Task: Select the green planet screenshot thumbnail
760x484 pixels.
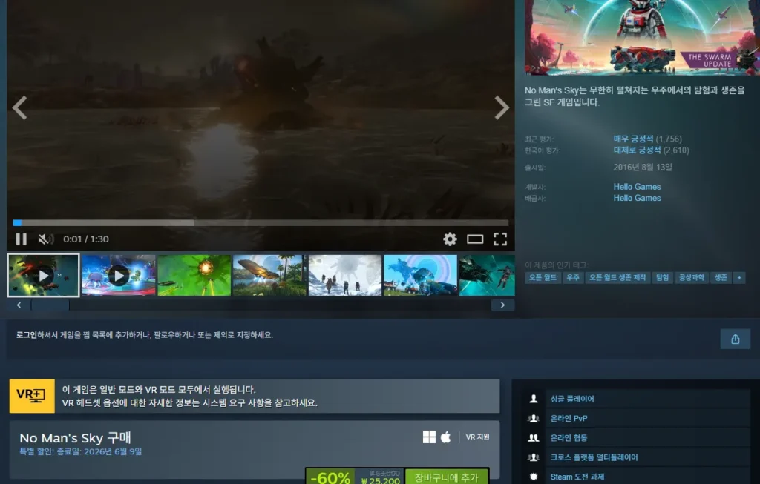Action: [x=194, y=276]
